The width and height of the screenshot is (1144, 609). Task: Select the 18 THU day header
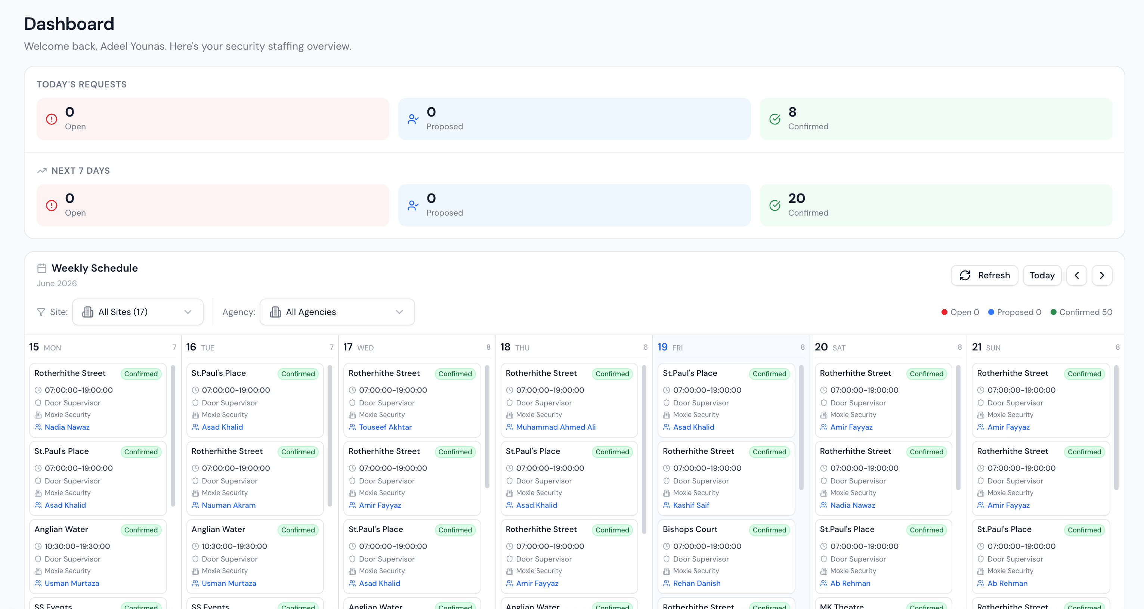(x=574, y=347)
